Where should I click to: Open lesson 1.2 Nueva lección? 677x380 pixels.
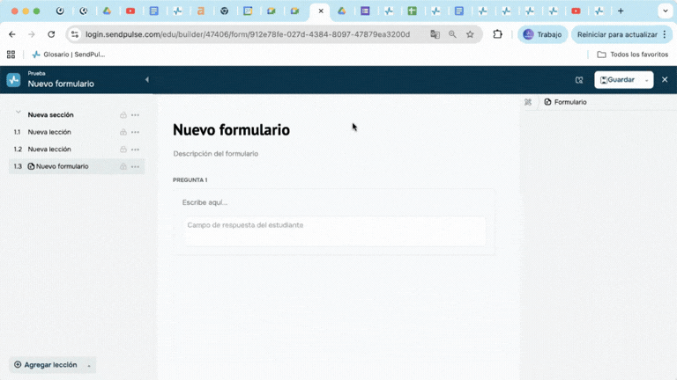49,149
